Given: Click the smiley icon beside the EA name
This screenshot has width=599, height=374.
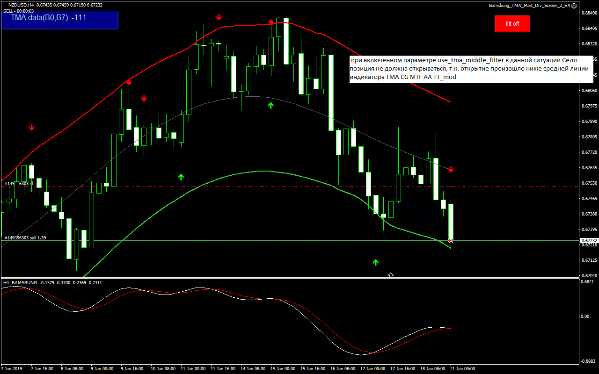Looking at the screenshot, I should 574,5.
